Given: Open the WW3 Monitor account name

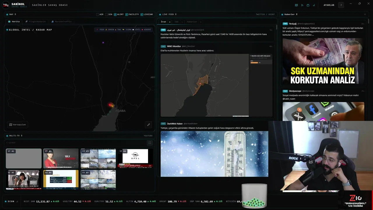Looking at the screenshot, I should tap(174, 46).
